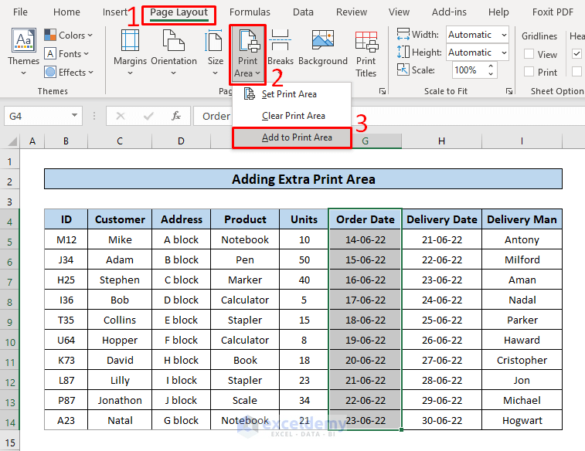
Task: Click the Adding Extra Print Area title
Action: pos(303,179)
